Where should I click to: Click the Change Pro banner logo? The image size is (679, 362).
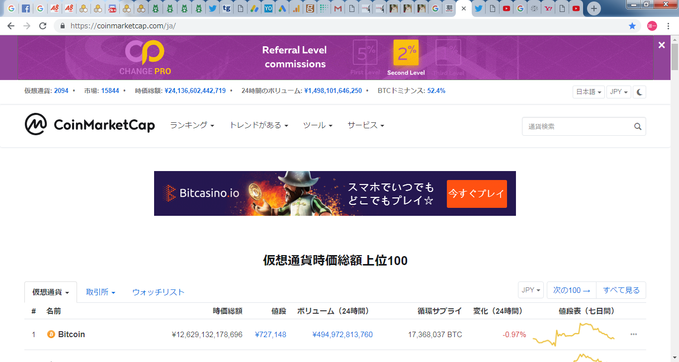click(x=145, y=58)
